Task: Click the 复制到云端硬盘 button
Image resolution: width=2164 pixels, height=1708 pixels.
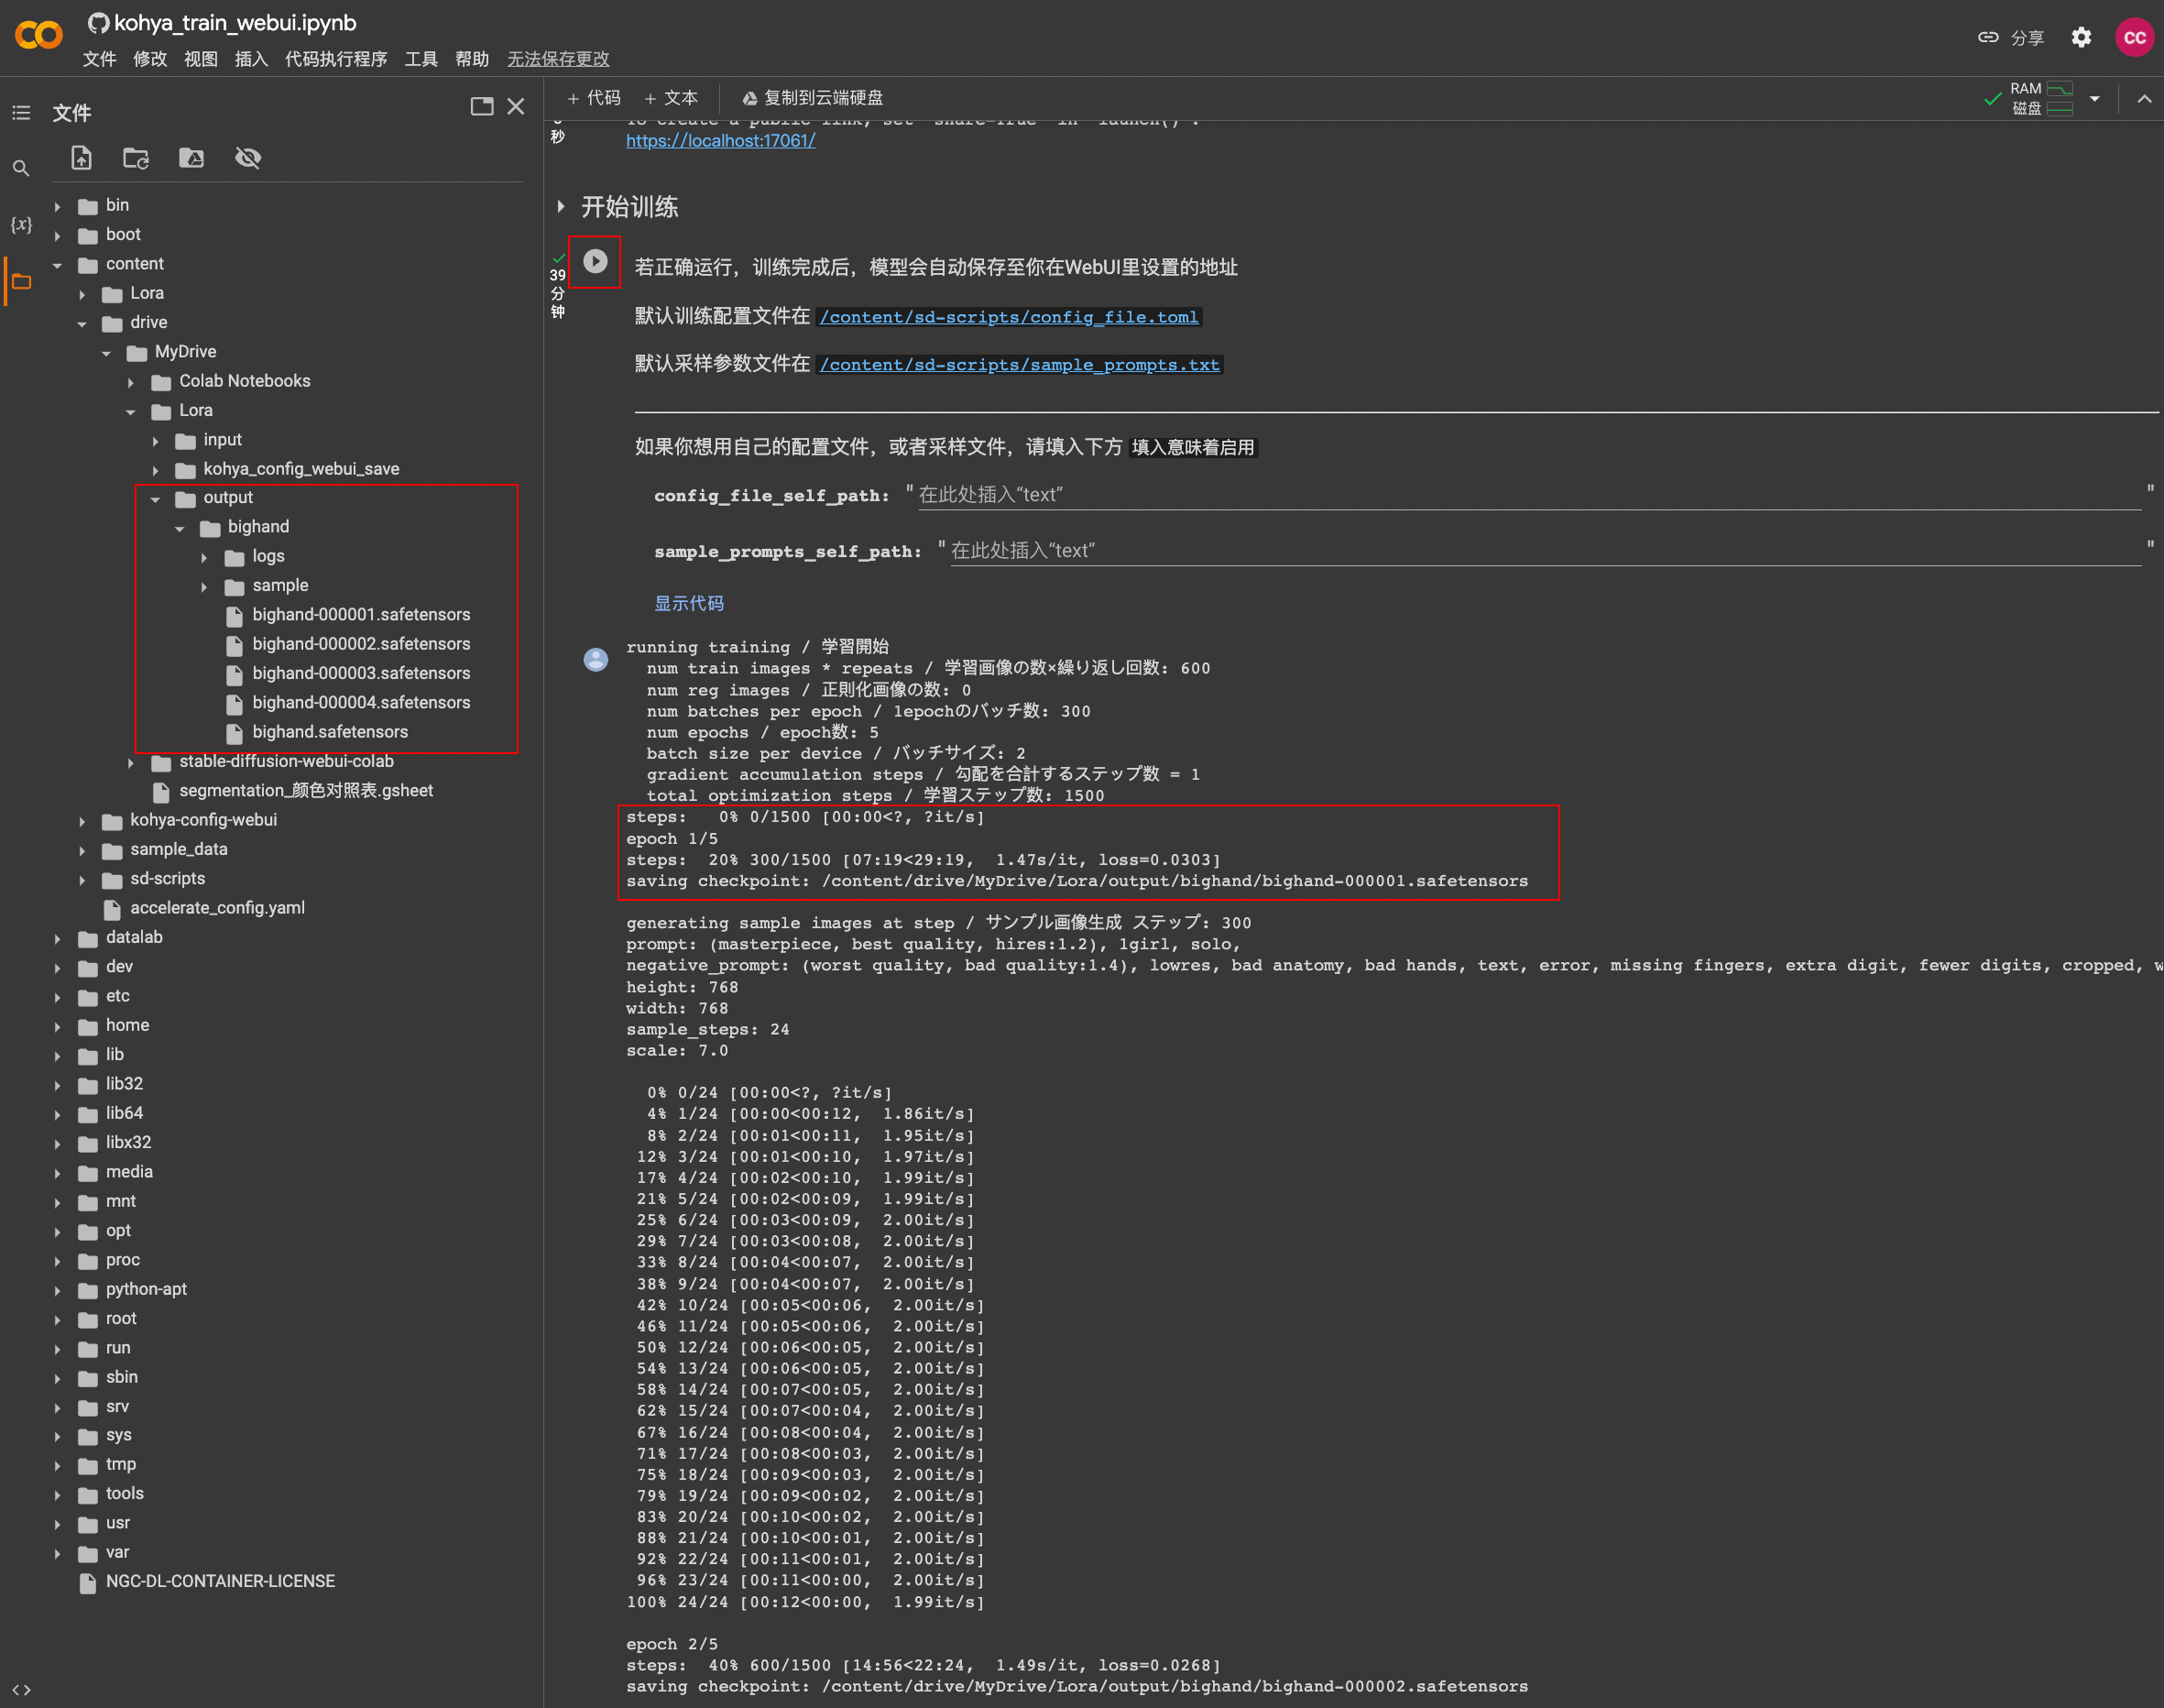Action: point(812,98)
